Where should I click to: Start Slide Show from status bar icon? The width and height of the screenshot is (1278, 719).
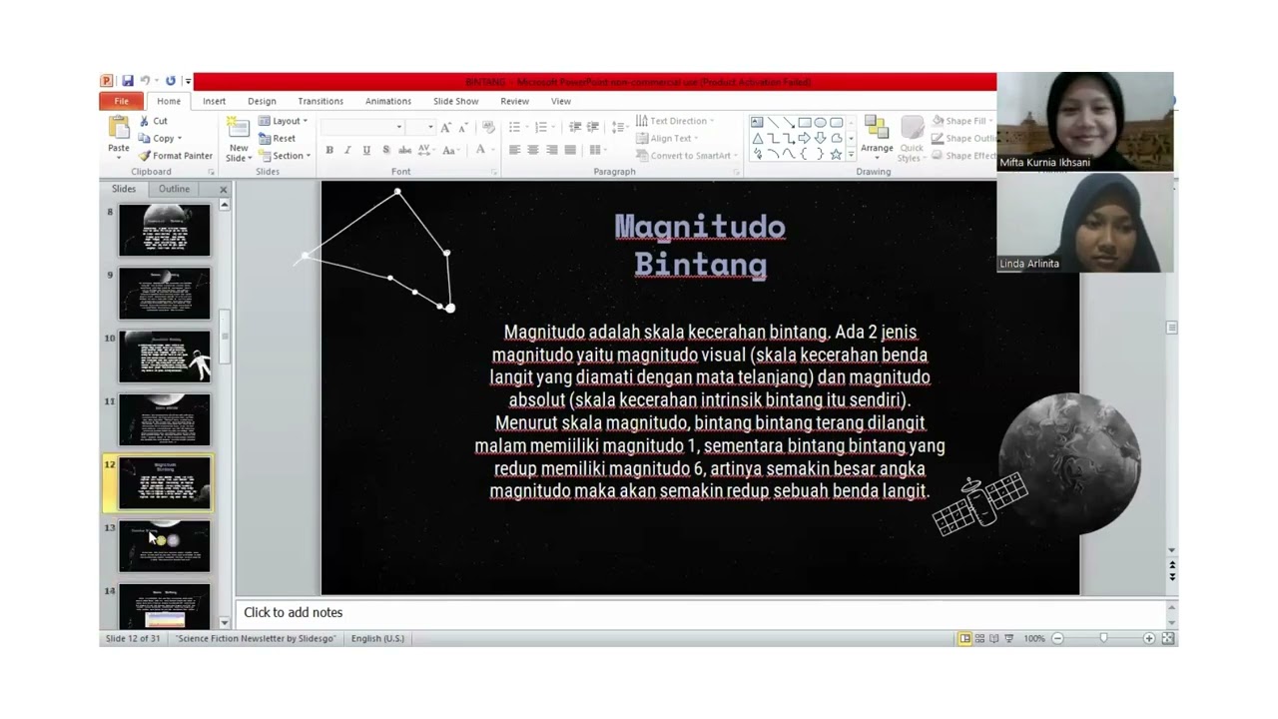[1009, 638]
